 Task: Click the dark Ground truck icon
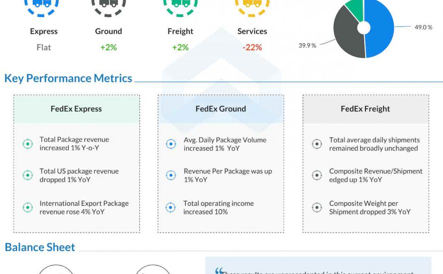click(x=109, y=4)
